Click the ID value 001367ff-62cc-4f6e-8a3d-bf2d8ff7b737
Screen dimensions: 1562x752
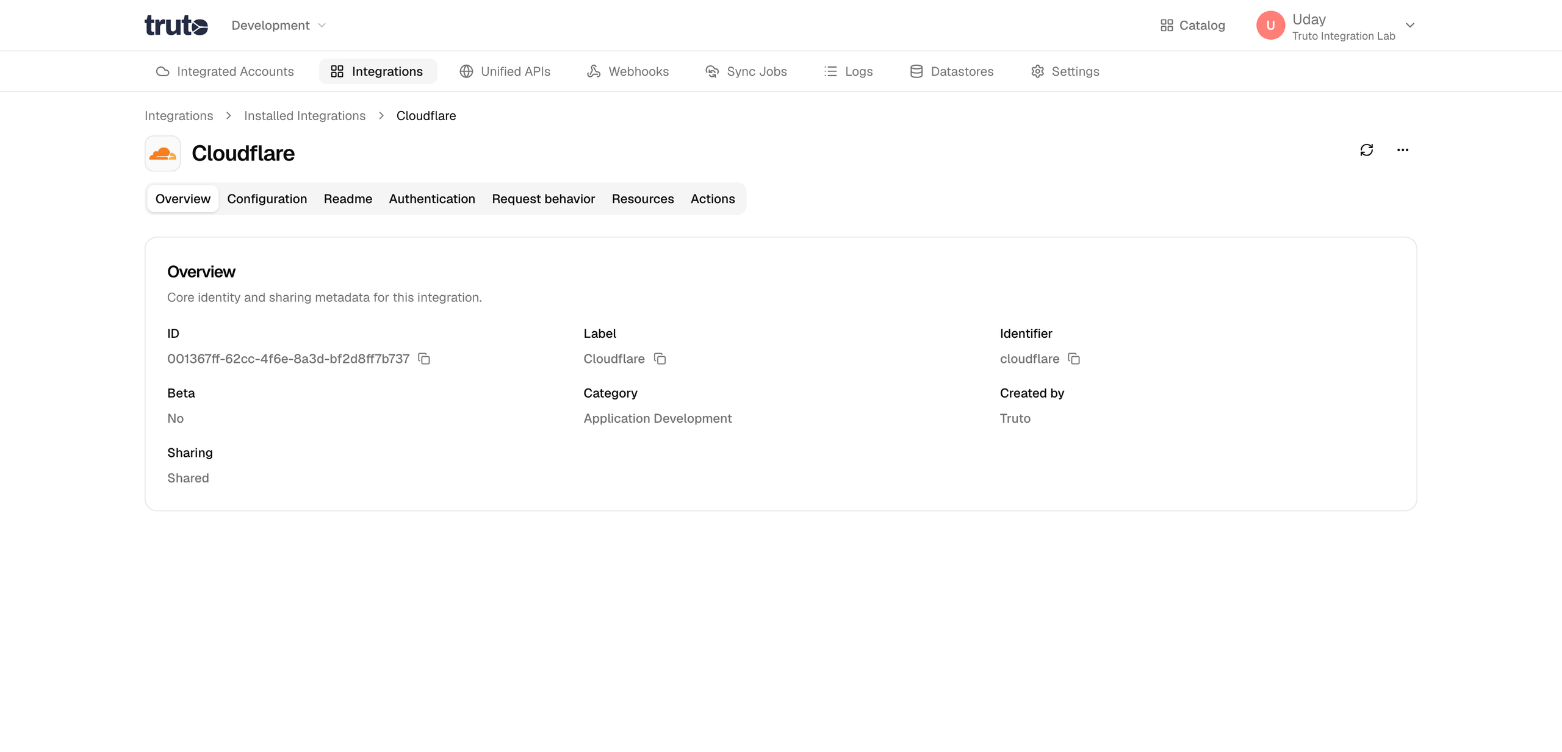(288, 359)
